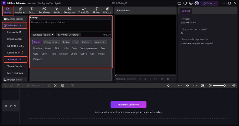Image resolution: width=239 pixels, height=126 pixels.
Task: Click the prompt description text field
Action: (x=71, y=26)
